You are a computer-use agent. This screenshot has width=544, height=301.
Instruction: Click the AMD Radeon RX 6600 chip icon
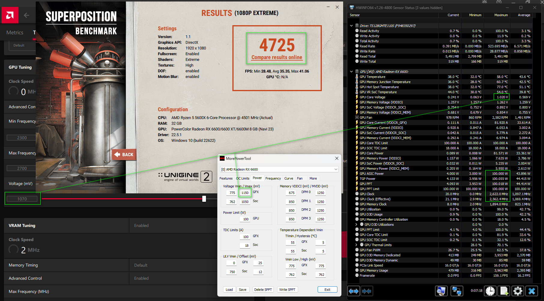click(357, 71)
